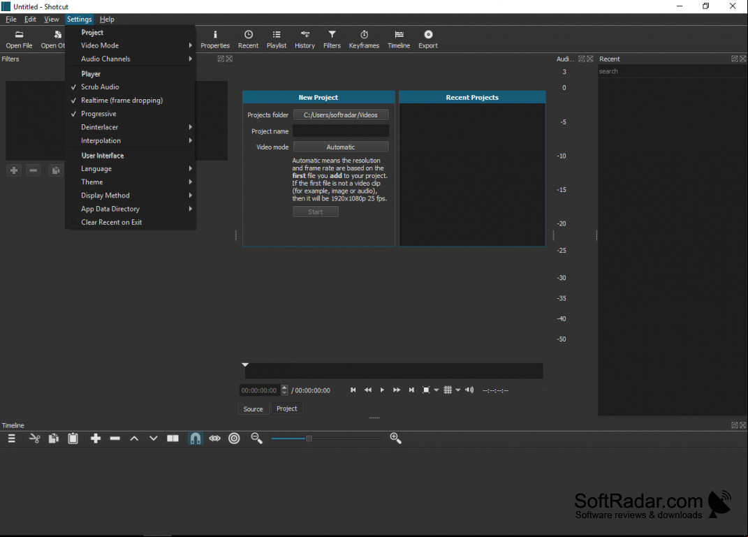748x537 pixels.
Task: Remove selected filter with minus button
Action: [x=33, y=170]
